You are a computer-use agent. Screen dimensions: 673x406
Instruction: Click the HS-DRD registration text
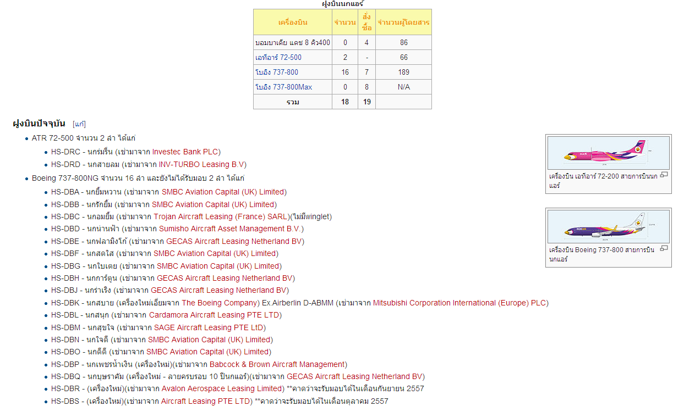[67, 164]
